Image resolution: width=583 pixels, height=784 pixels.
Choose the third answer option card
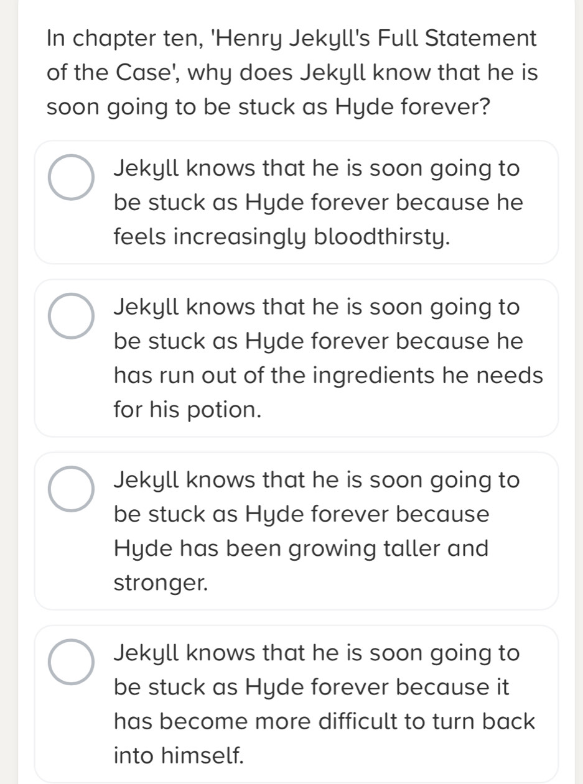(x=296, y=531)
